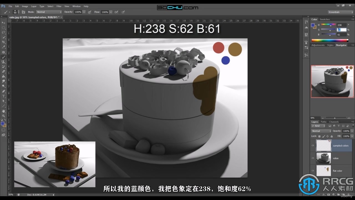Click the Navigator preview thumbnail
The height and width of the screenshot is (200, 355).
pyautogui.click(x=333, y=81)
